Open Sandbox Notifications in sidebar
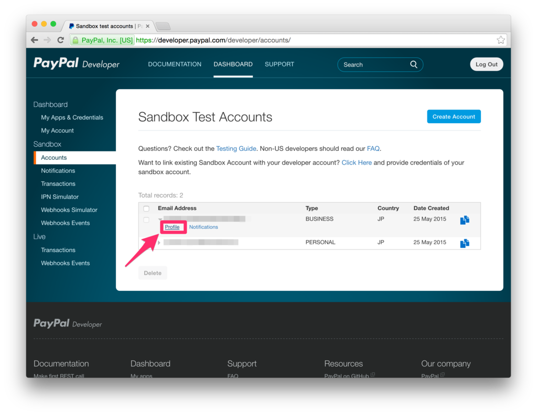The image size is (537, 415). tap(58, 170)
